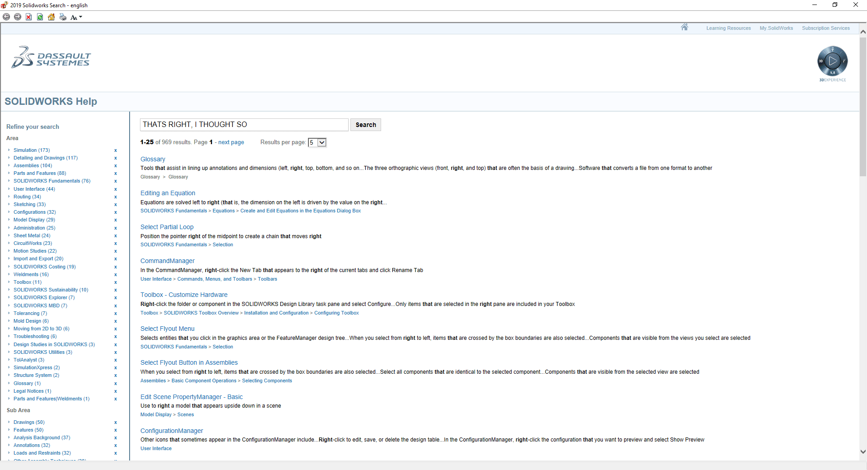
Task: Exclude Configurations area with its x
Action: pyautogui.click(x=116, y=212)
